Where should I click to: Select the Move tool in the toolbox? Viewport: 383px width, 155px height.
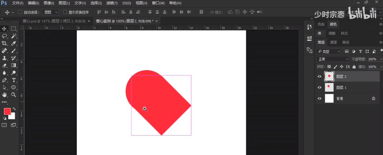[4, 29]
